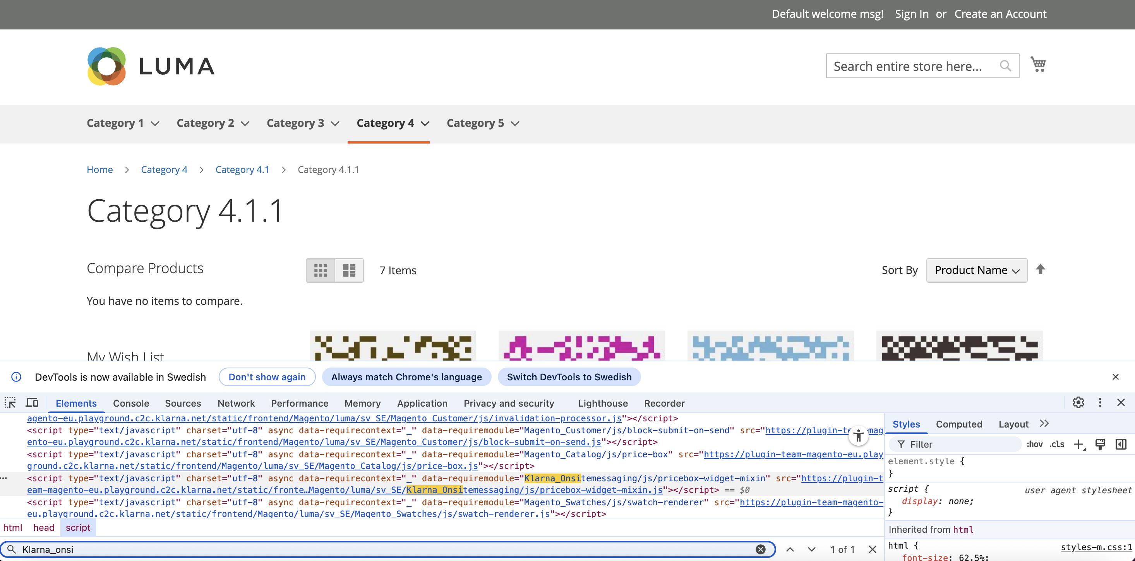Image resolution: width=1135 pixels, height=561 pixels.
Task: Open the Lighthouse tab
Action: point(603,403)
